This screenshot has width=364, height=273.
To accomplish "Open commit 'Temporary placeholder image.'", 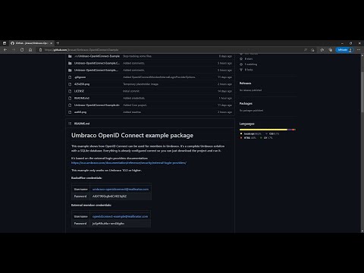I will click(x=140, y=84).
